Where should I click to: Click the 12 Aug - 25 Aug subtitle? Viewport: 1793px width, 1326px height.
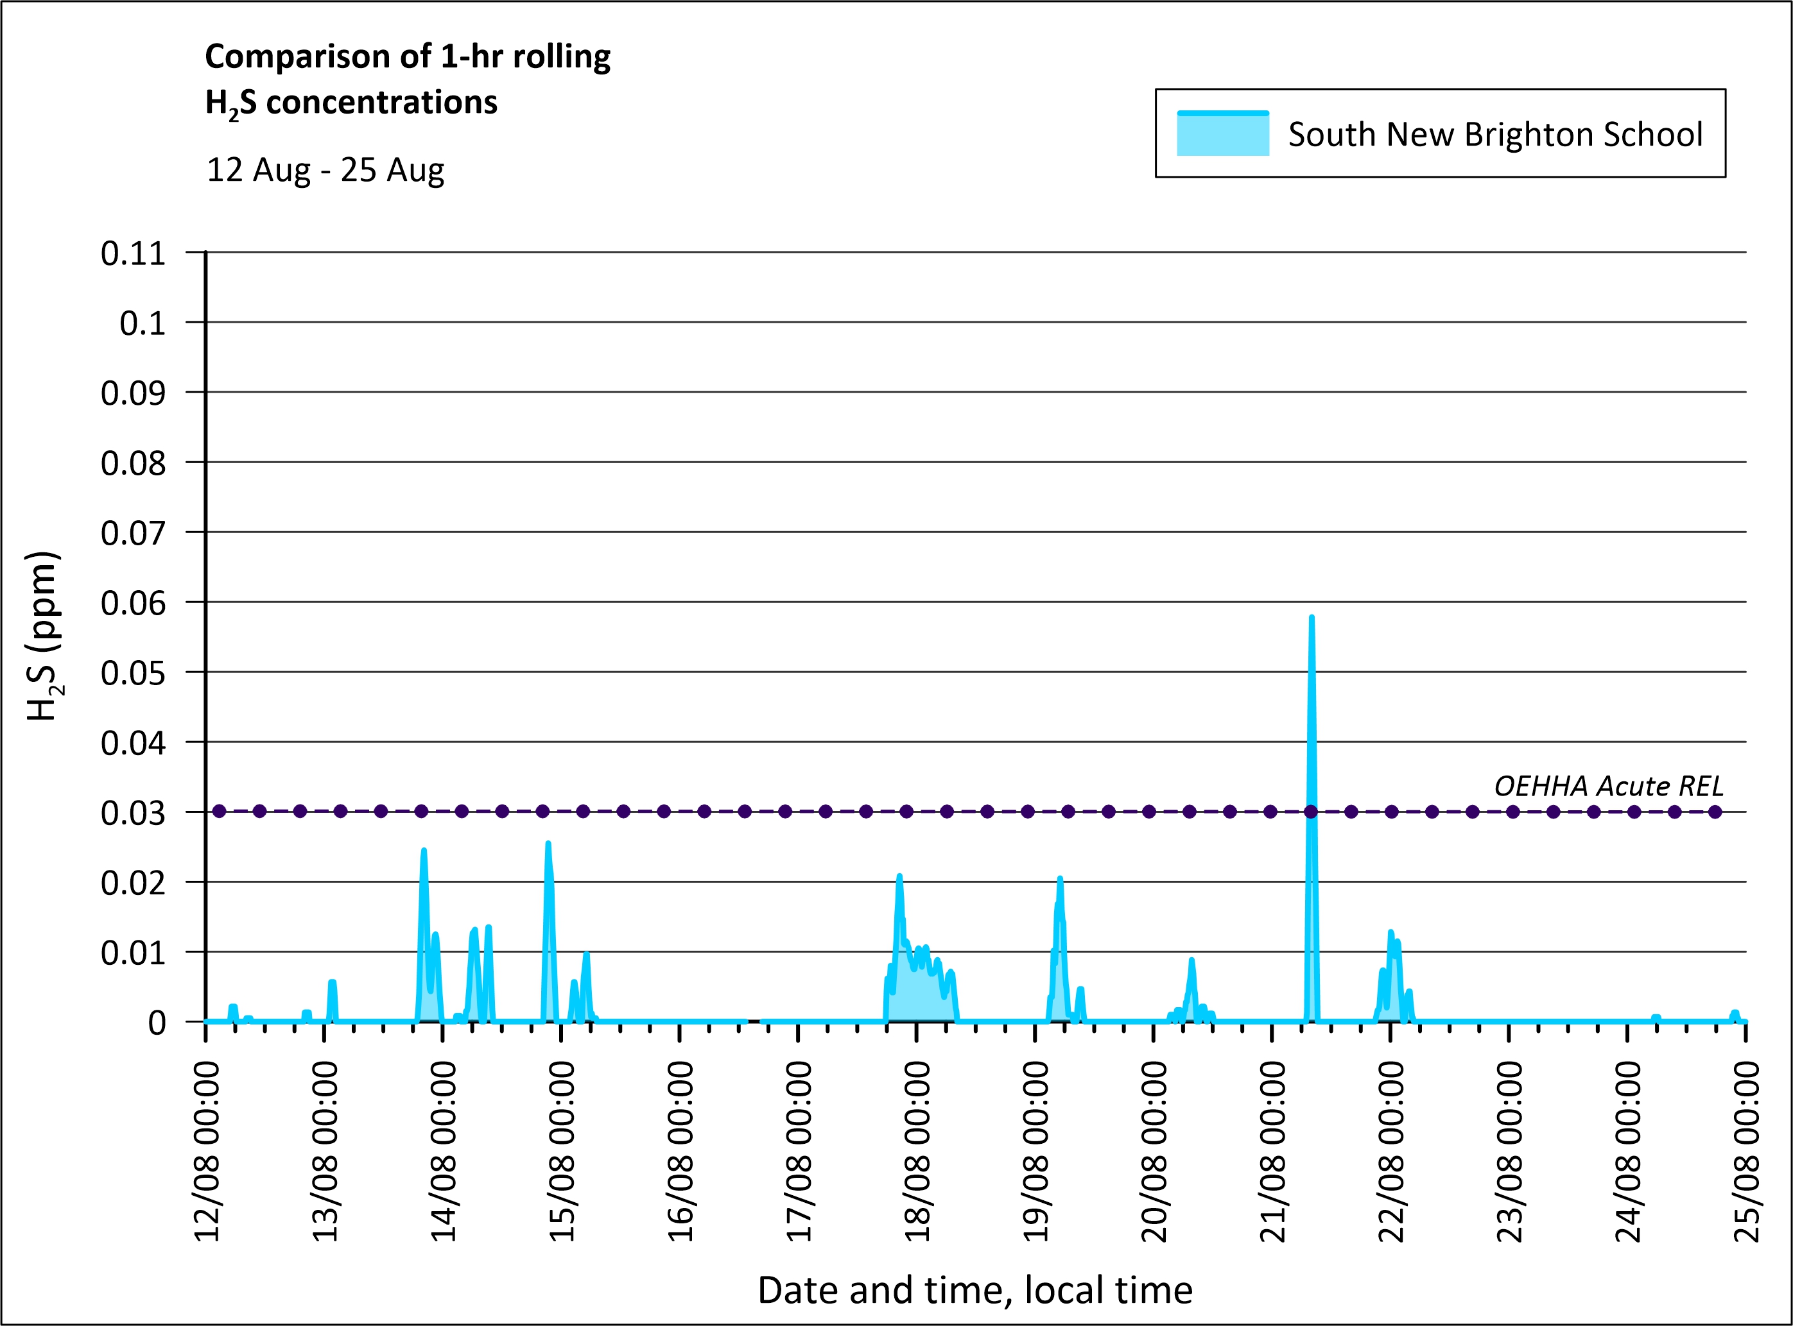[x=325, y=170]
